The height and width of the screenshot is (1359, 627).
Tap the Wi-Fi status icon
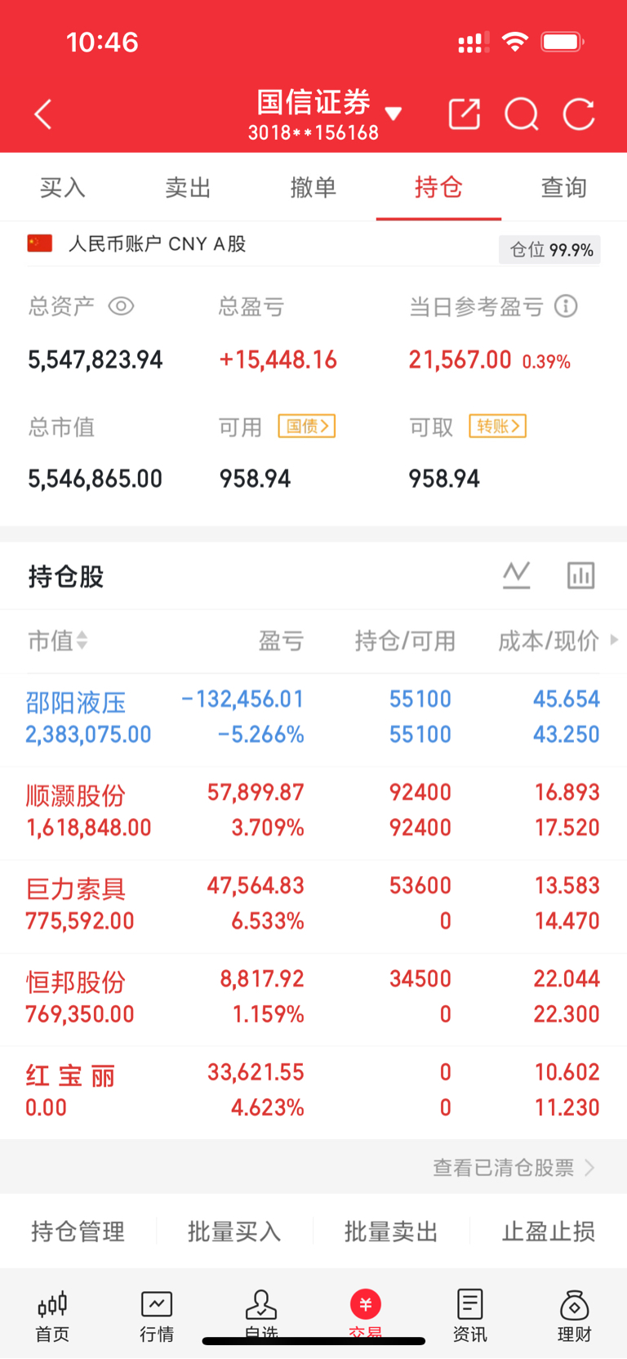(x=514, y=41)
